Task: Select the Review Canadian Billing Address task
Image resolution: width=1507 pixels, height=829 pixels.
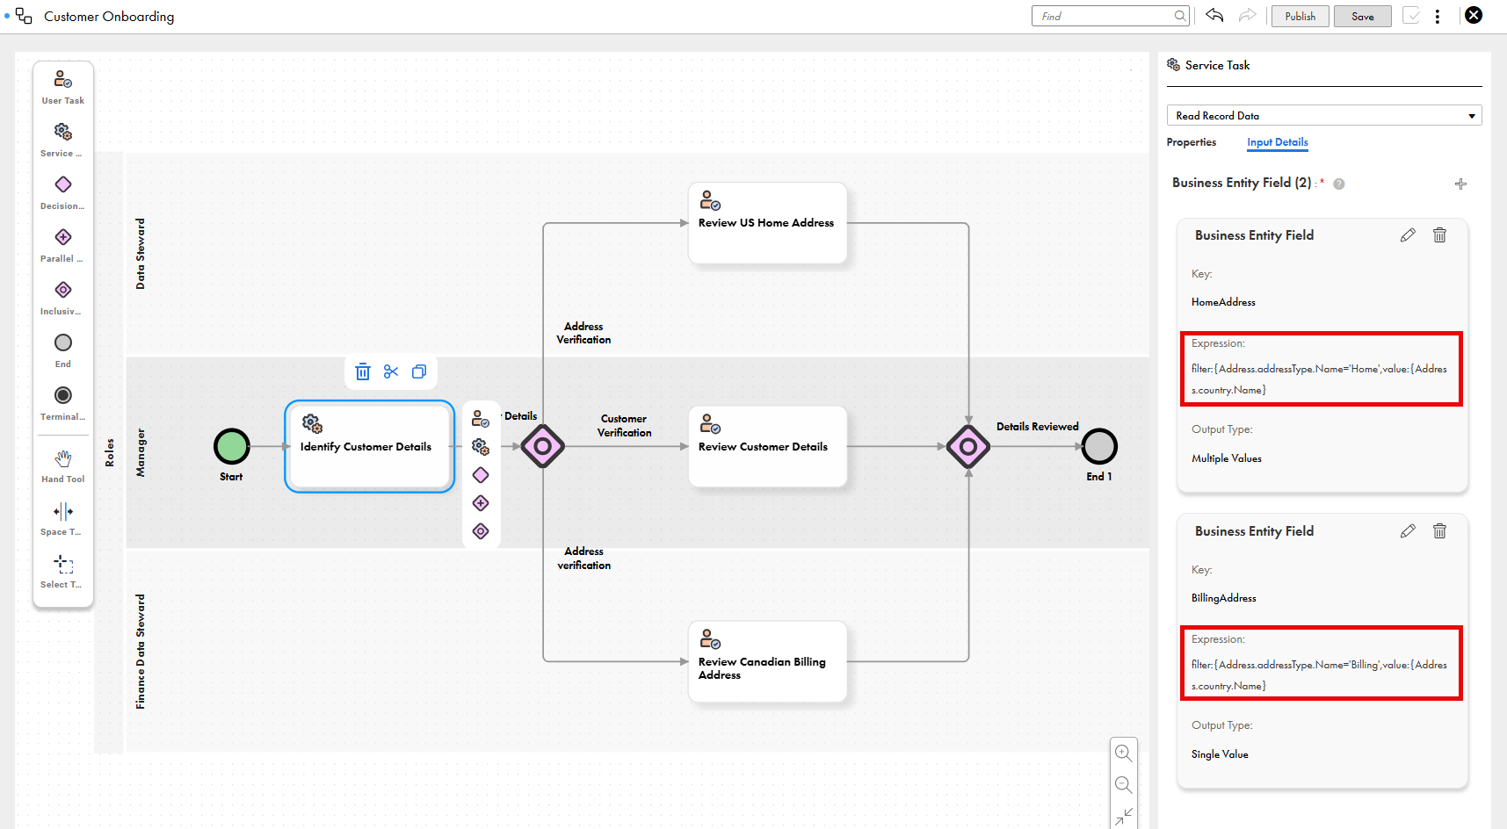Action: tap(767, 661)
